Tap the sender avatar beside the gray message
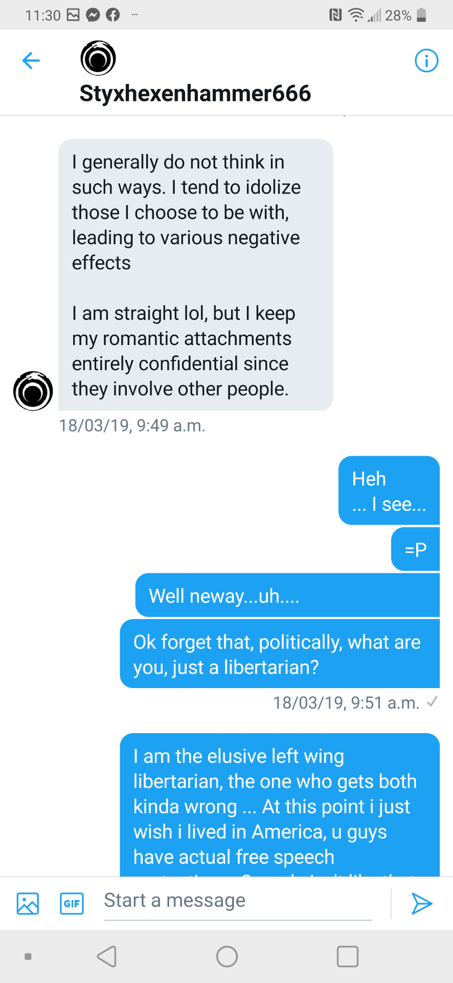 (x=33, y=391)
